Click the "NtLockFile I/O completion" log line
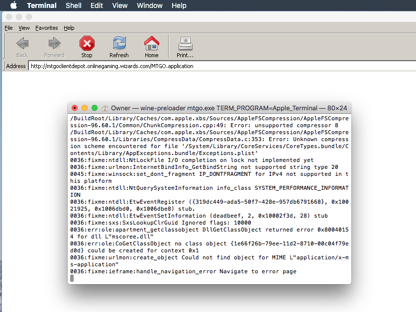416x312 pixels. click(x=192, y=160)
